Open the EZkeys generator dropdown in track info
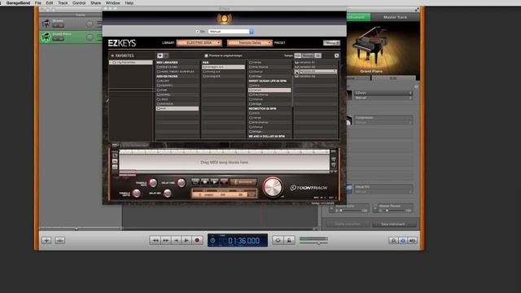The image size is (521, 293). 383,93
